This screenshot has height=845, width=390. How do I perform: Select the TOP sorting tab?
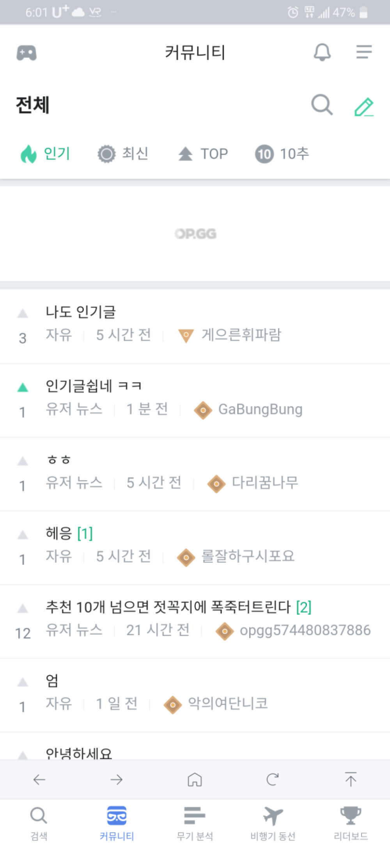[x=203, y=154]
